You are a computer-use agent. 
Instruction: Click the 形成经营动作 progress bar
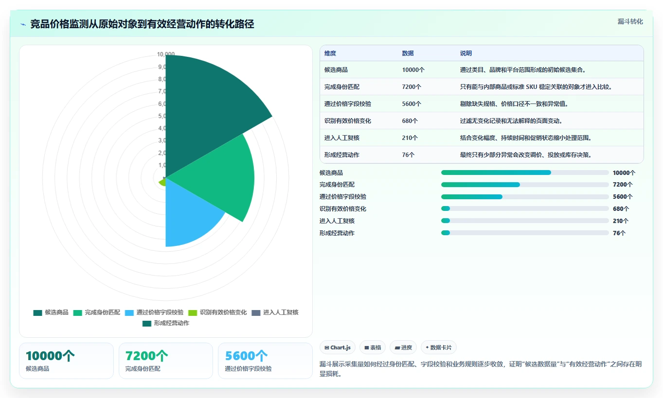pyautogui.click(x=525, y=233)
